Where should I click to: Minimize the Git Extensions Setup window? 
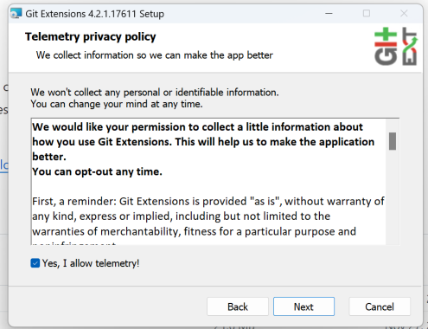(329, 13)
